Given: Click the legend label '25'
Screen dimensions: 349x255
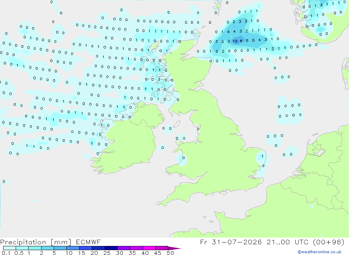Looking at the screenshot, I should tap(107, 253).
